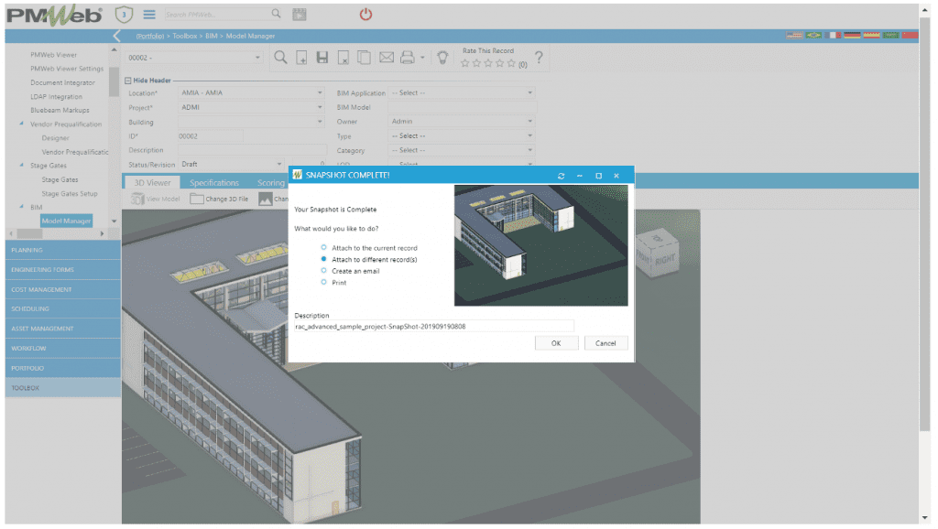The width and height of the screenshot is (938, 529).
Task: Click the Change 3D File folder button
Action: (219, 199)
